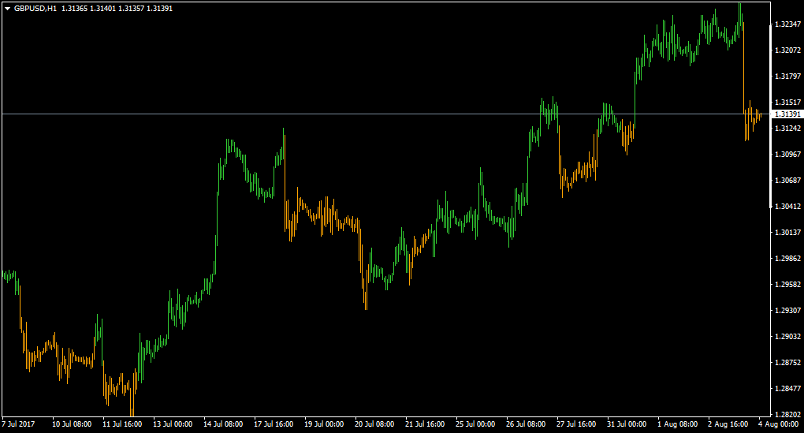Click the GBPUSD,H1 chart title text
This screenshot has width=804, height=433.
coord(35,9)
